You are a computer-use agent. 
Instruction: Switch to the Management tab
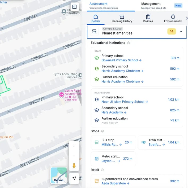[151, 6]
